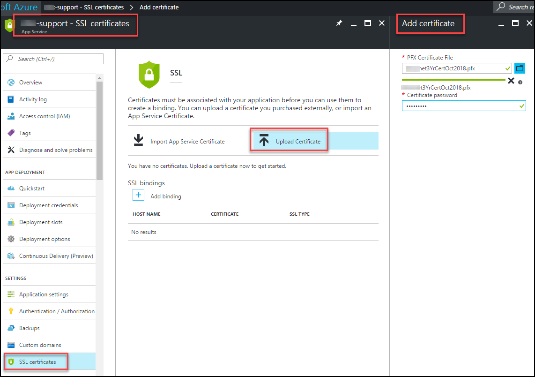Click the Import App Service Certificate download arrow icon
535x377 pixels.
(x=138, y=140)
